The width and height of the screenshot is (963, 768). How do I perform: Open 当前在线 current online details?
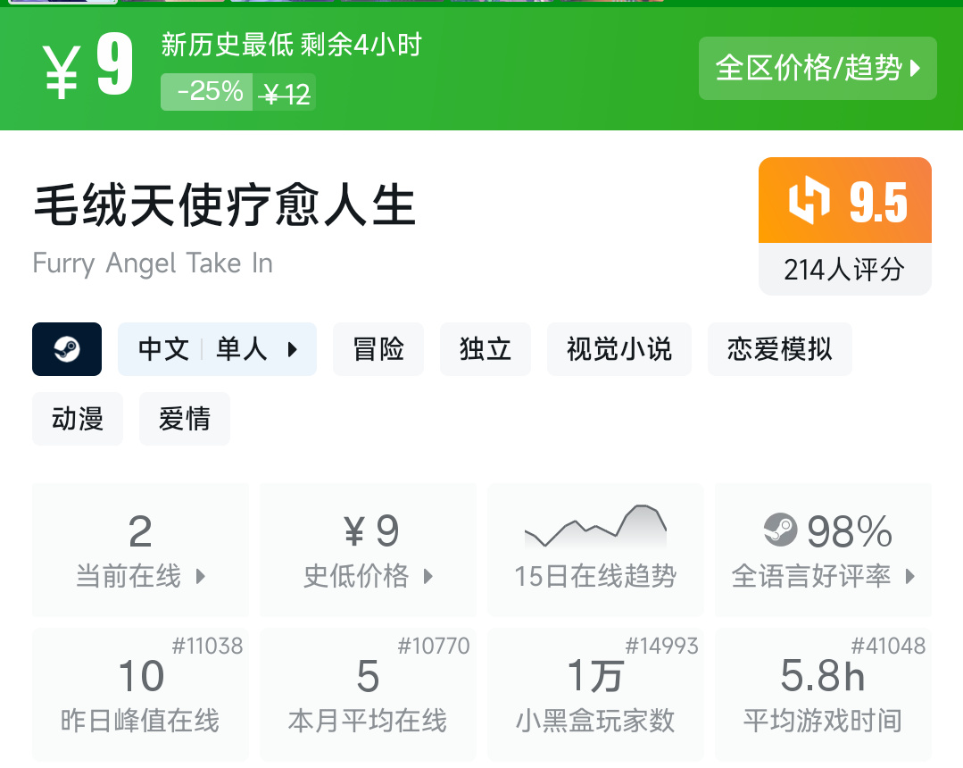tap(141, 550)
